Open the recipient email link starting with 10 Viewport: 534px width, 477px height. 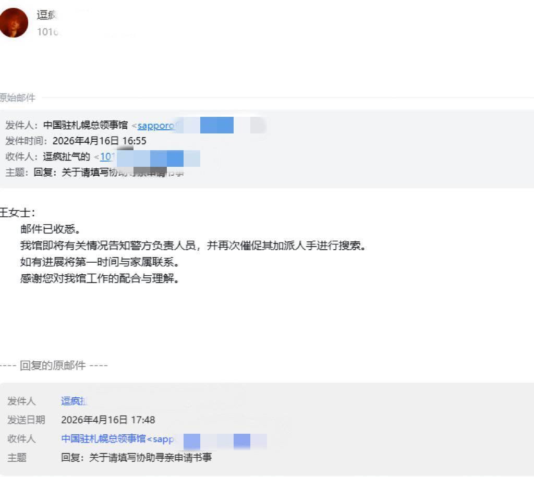click(106, 156)
